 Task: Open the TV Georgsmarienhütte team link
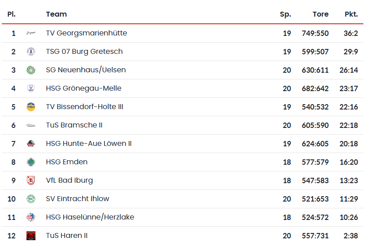click(x=86, y=33)
